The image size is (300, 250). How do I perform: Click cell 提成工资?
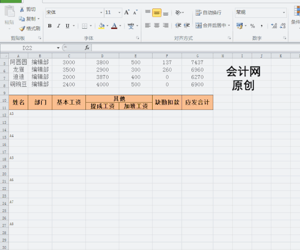tap(102, 106)
